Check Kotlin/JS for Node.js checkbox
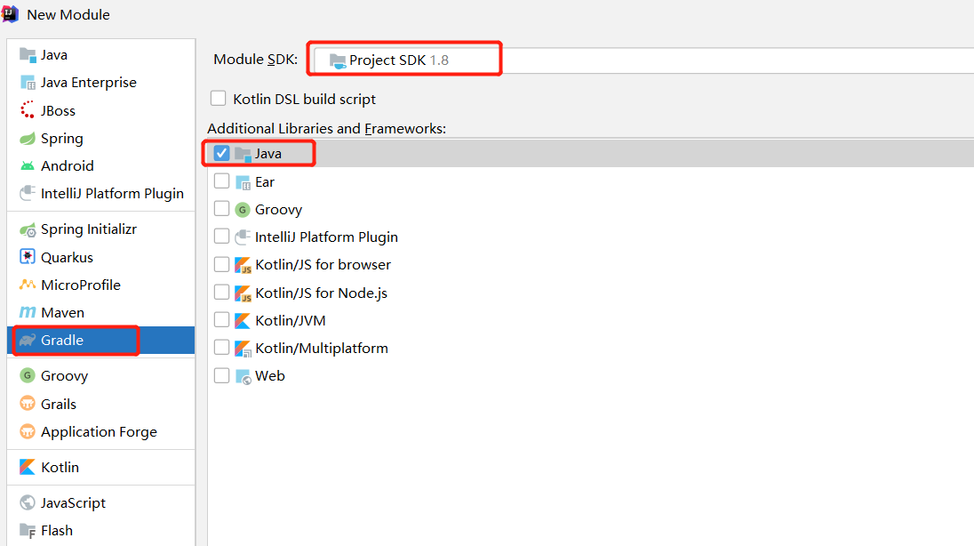The image size is (974, 546). click(222, 292)
